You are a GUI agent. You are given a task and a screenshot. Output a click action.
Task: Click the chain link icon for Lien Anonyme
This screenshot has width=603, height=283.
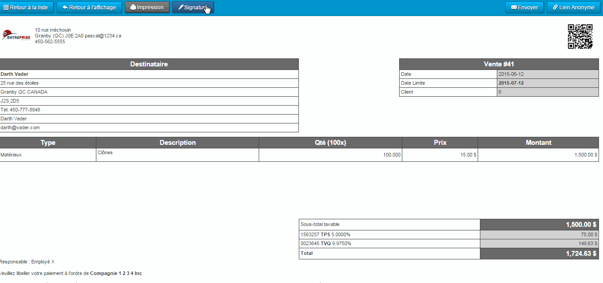[555, 8]
